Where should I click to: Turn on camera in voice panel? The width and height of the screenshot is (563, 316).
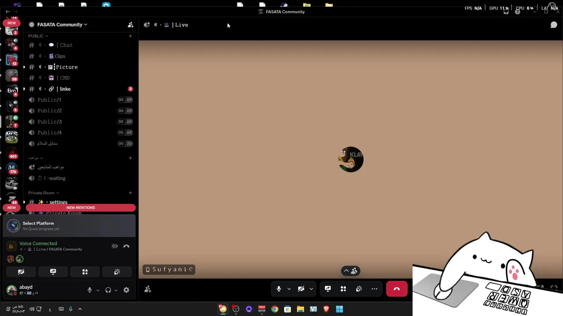(21, 272)
